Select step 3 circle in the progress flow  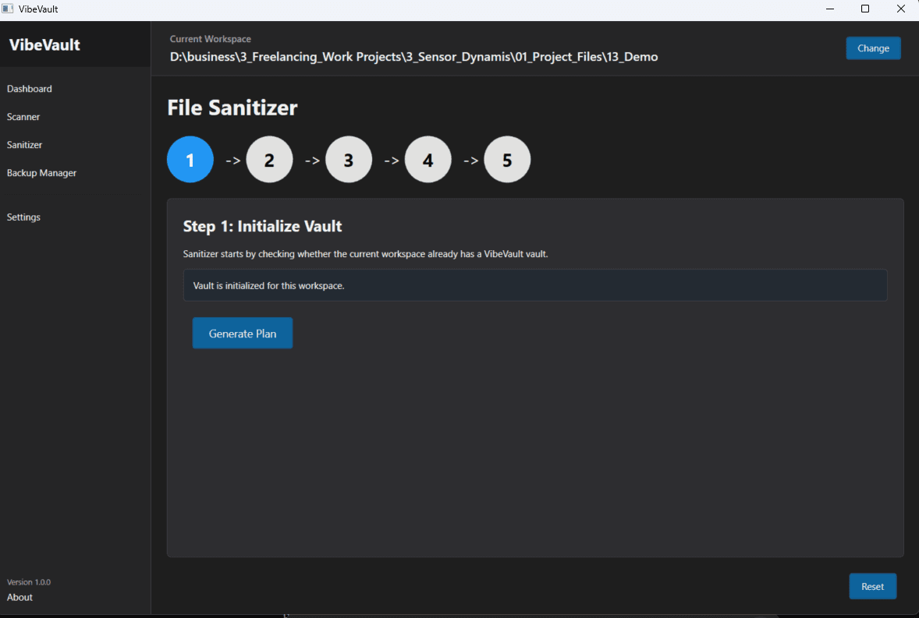349,159
